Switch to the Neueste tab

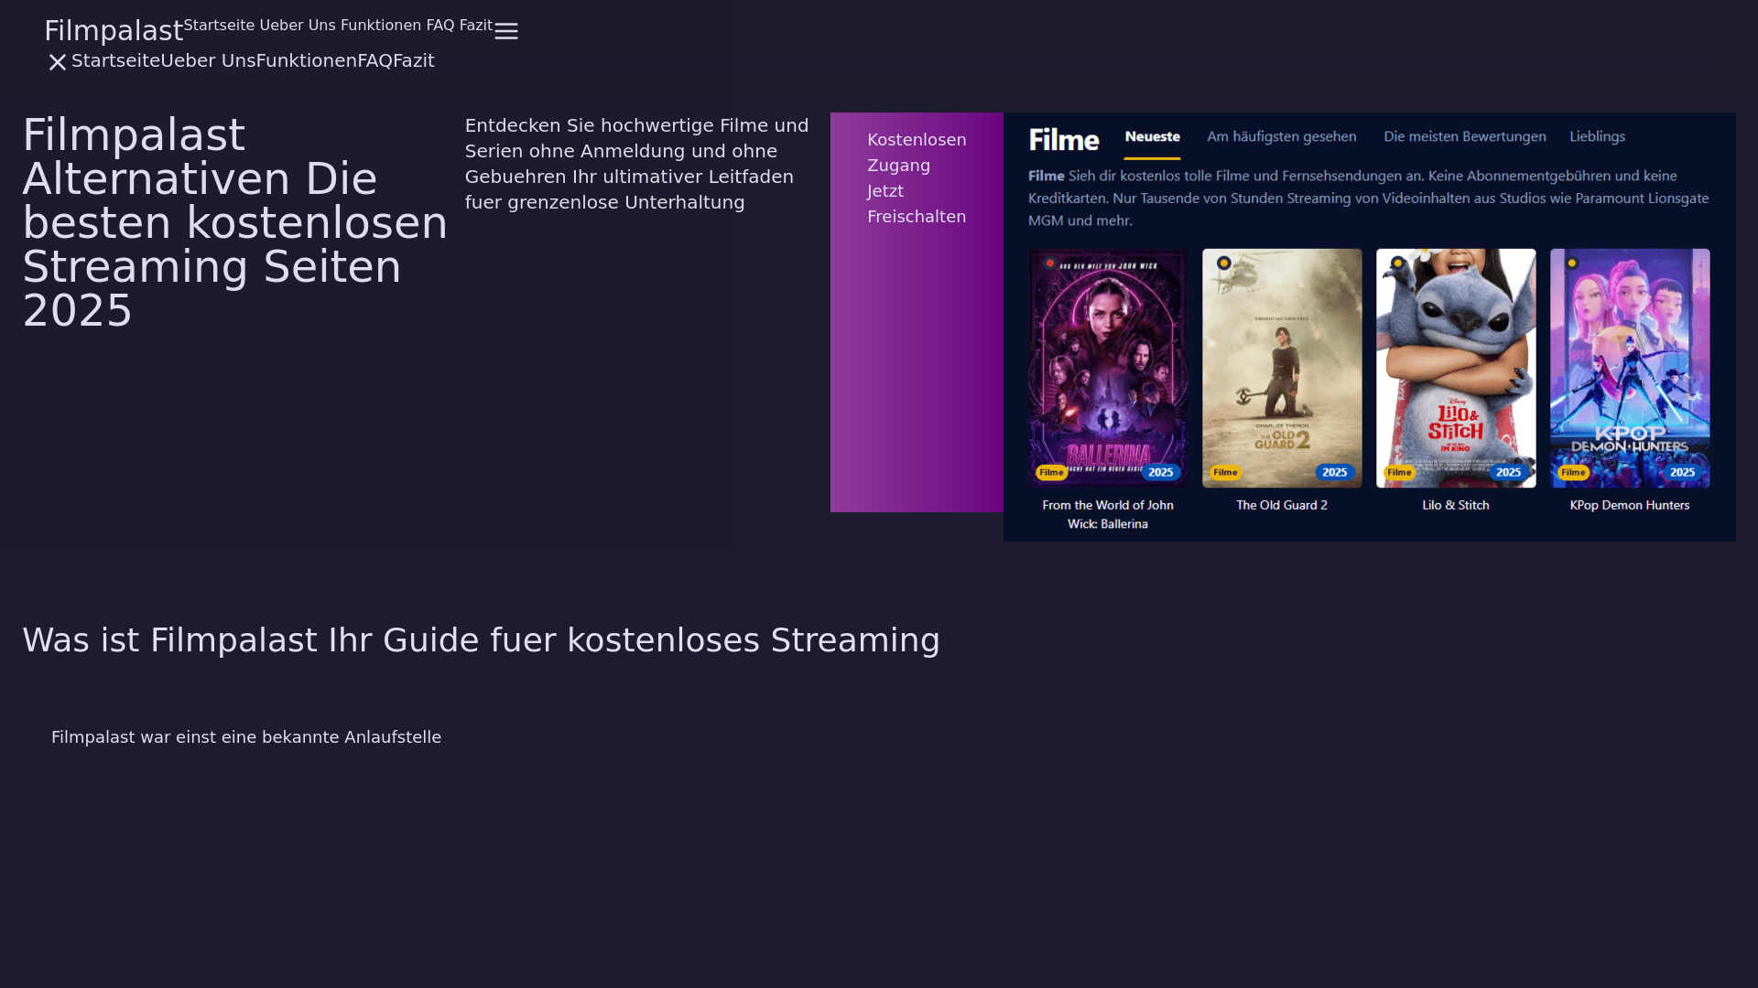click(1152, 136)
